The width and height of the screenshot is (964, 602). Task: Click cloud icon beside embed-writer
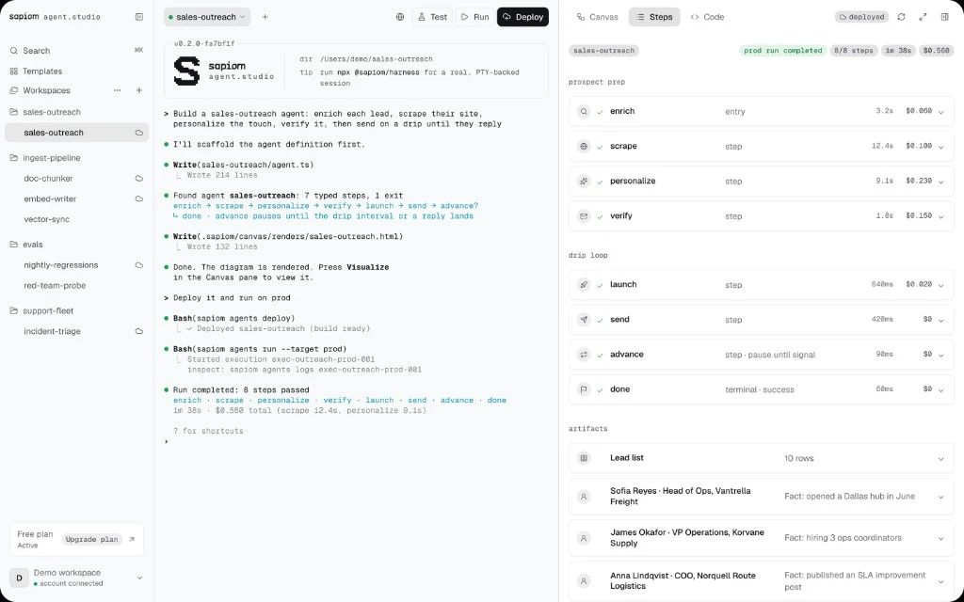(139, 199)
